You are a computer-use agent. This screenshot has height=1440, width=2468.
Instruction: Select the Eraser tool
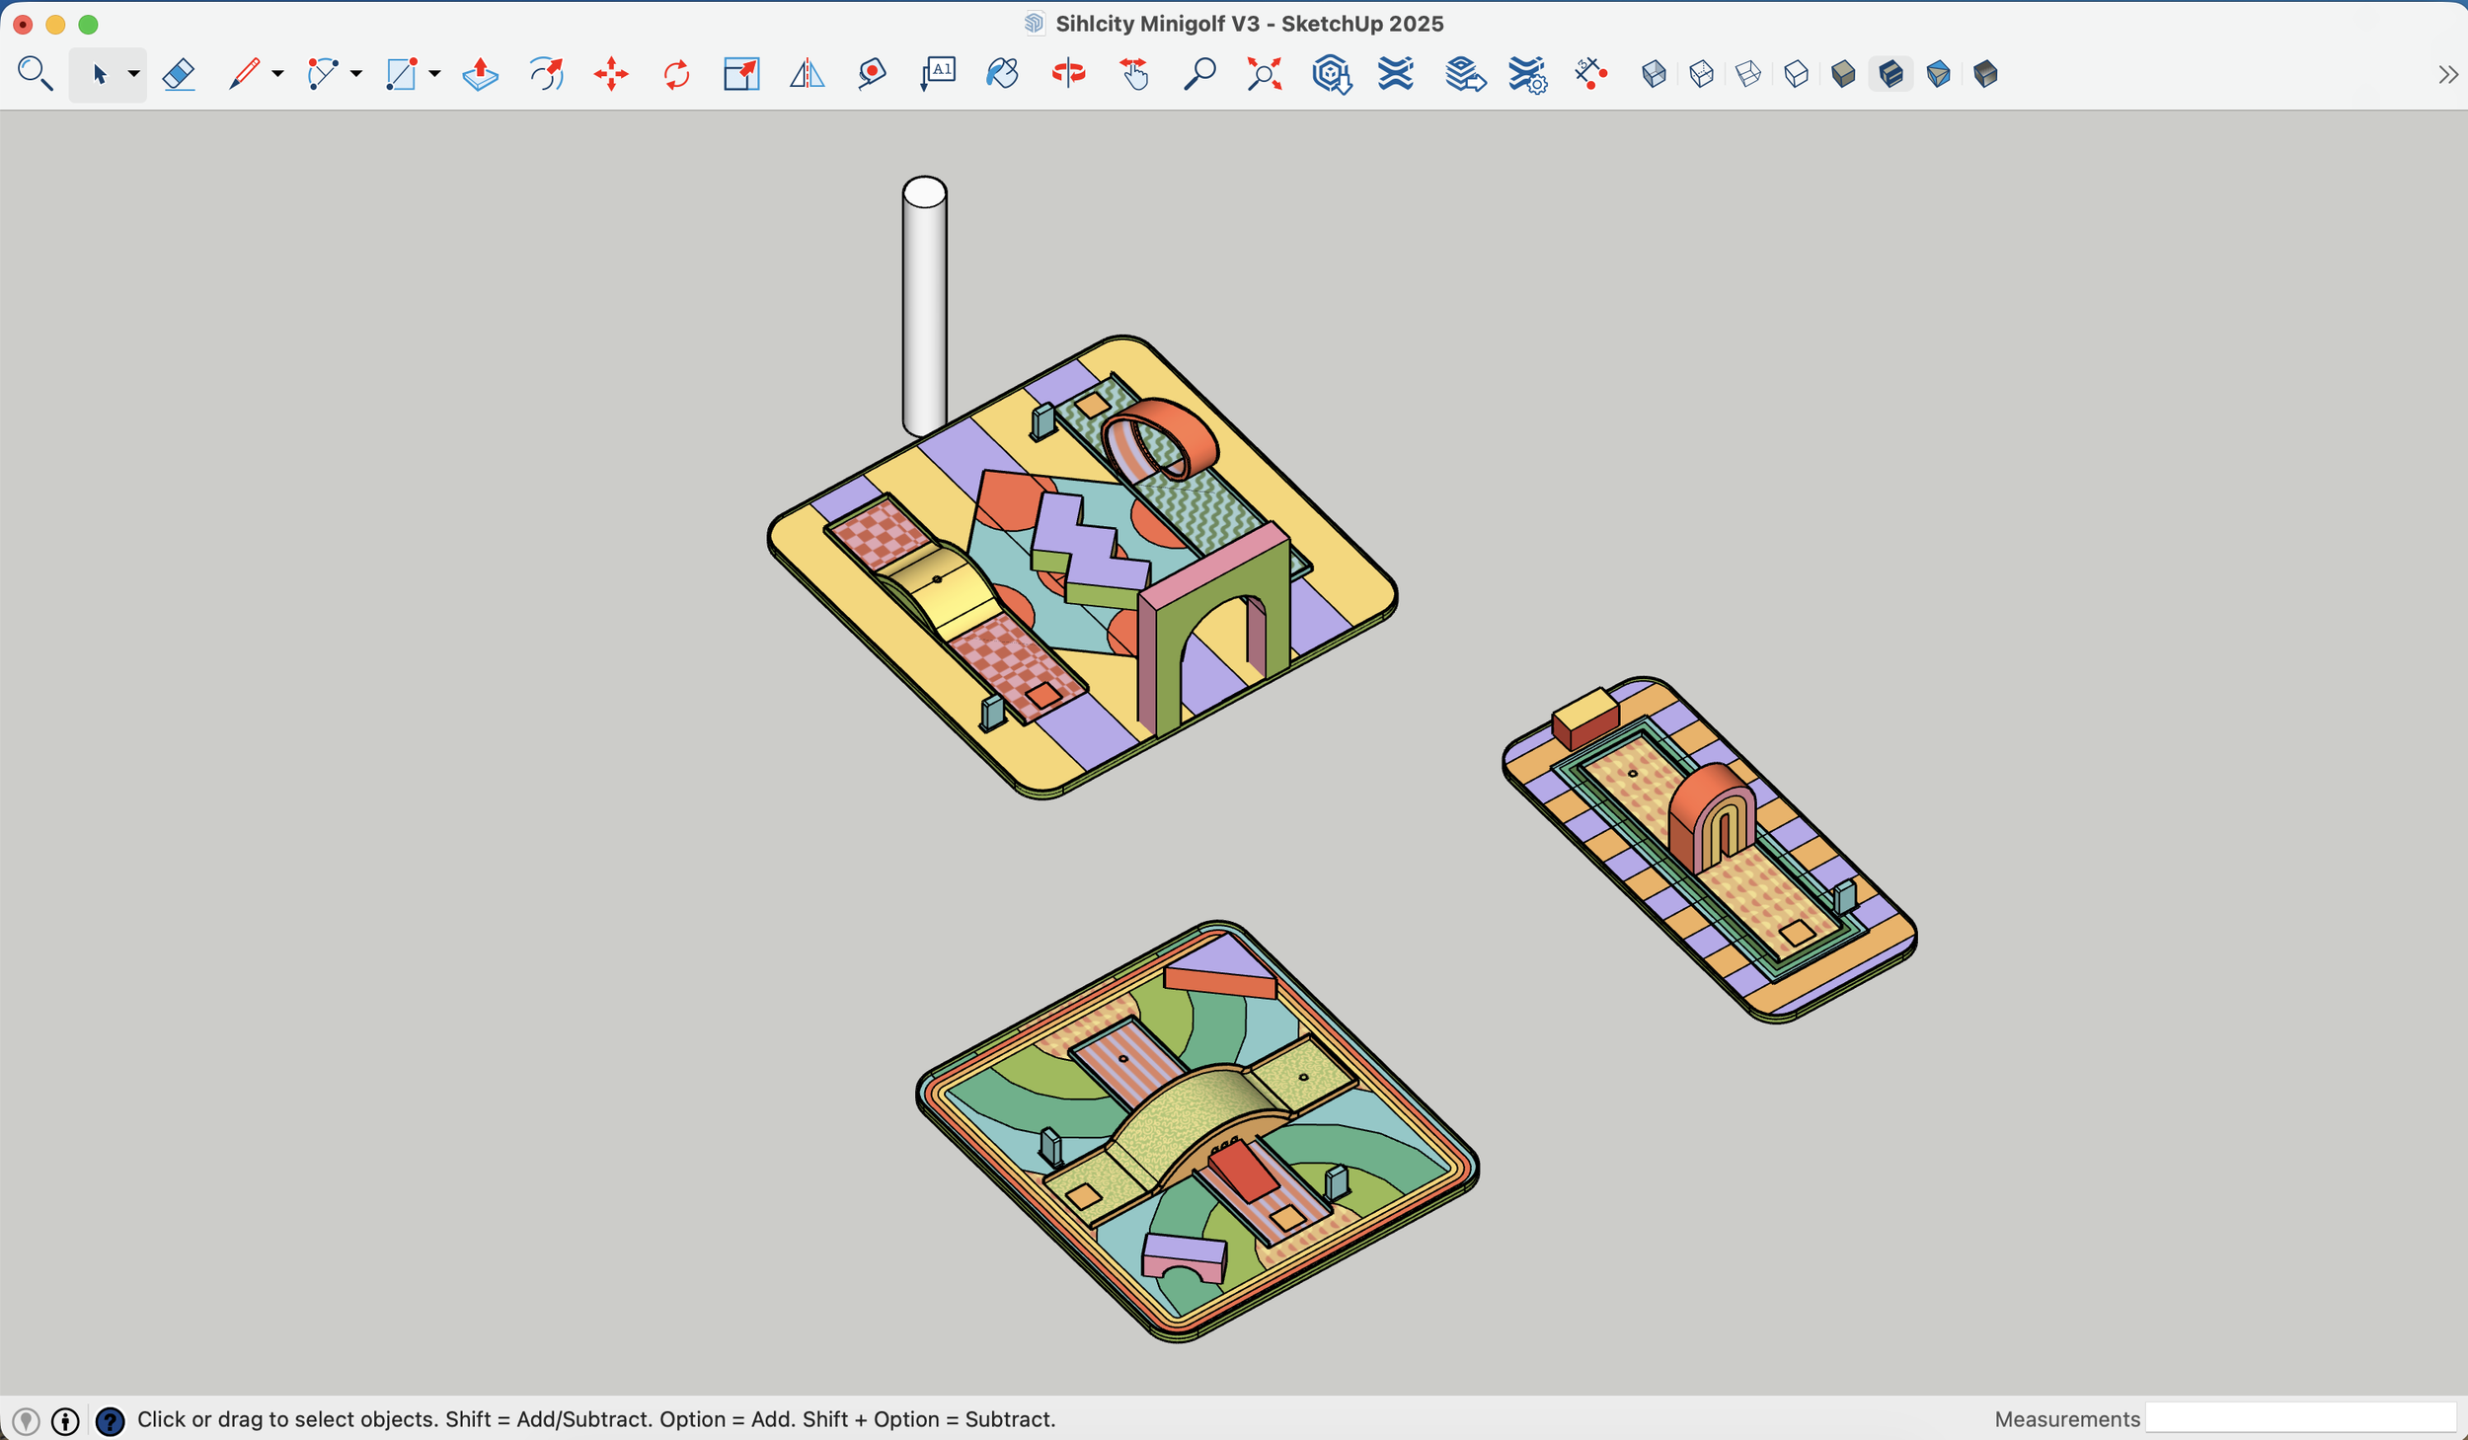pyautogui.click(x=179, y=74)
